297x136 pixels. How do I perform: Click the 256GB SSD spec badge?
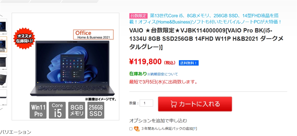tap(96, 110)
